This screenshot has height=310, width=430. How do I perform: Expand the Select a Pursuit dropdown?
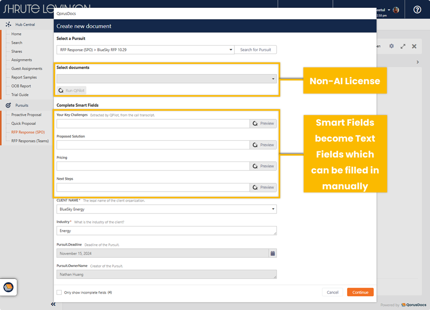[x=231, y=50]
